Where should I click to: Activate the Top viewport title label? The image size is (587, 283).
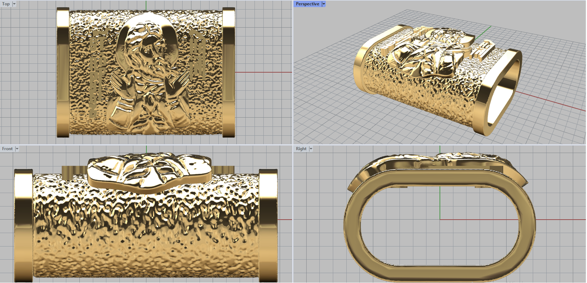click(6, 4)
